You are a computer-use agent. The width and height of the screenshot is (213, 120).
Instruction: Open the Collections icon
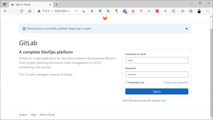191,11
